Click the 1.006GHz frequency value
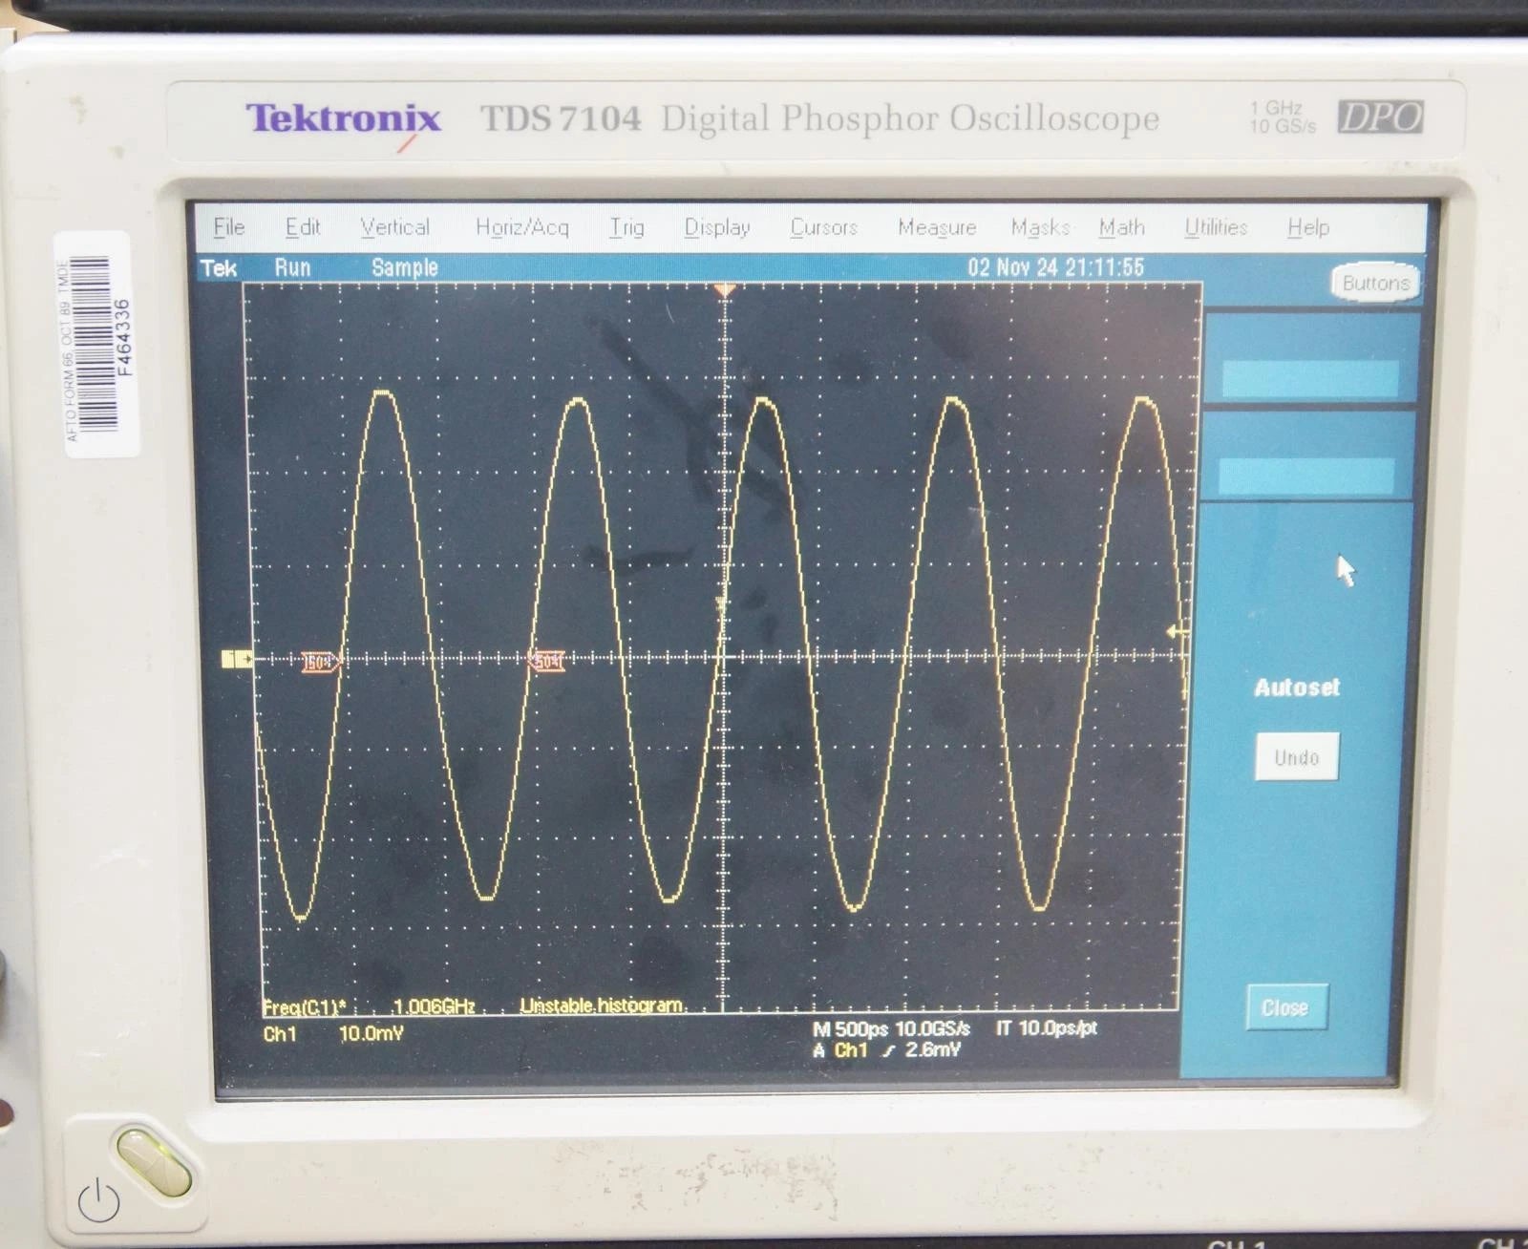1528x1249 pixels. point(434,1006)
